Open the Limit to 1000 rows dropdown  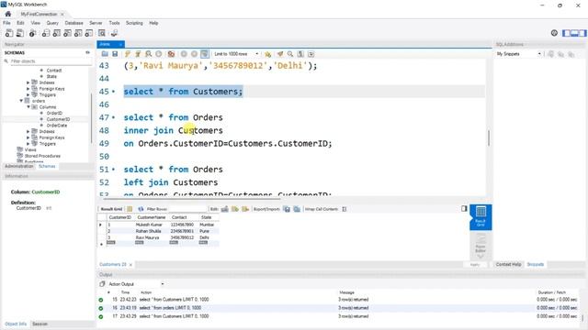click(x=236, y=54)
